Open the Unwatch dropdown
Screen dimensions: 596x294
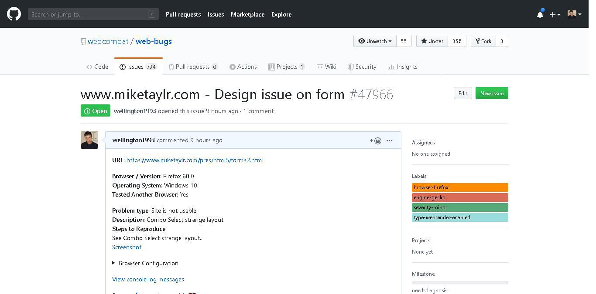pyautogui.click(x=375, y=41)
